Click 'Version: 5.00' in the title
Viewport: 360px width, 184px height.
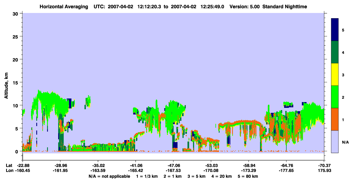pos(245,7)
